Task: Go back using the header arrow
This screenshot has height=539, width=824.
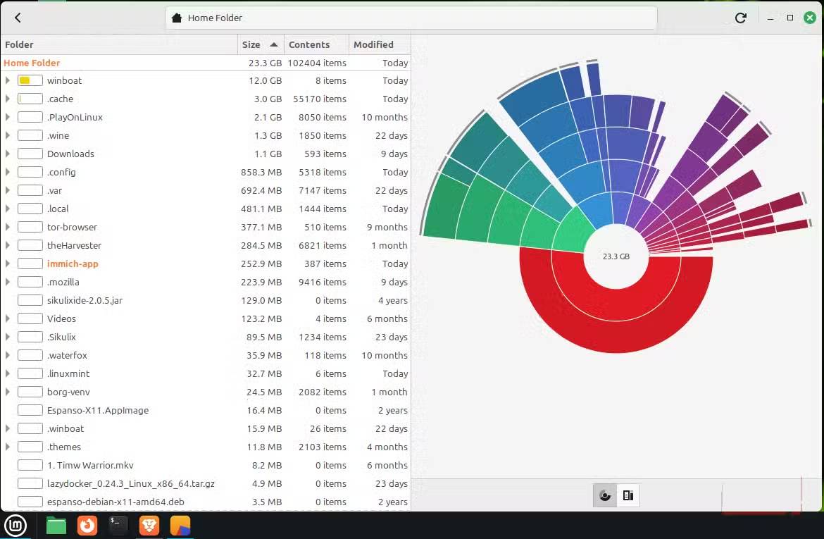Action: pos(18,18)
